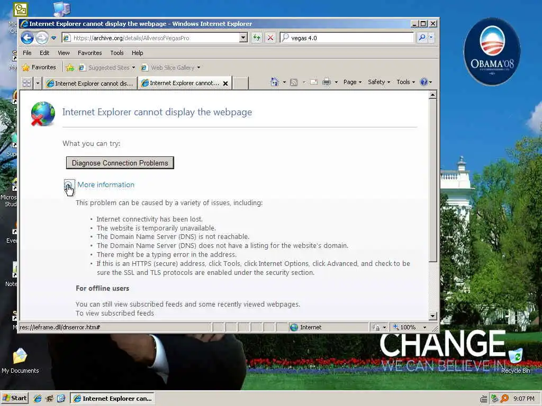
Task: Add to Favorites Bar star icon
Action: point(70,68)
